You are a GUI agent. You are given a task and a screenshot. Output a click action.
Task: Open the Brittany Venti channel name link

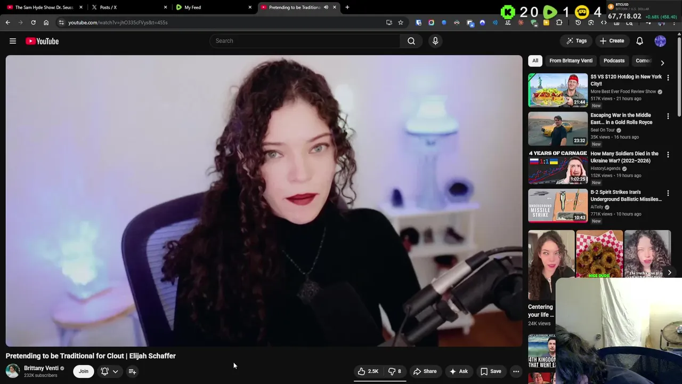click(x=41, y=368)
